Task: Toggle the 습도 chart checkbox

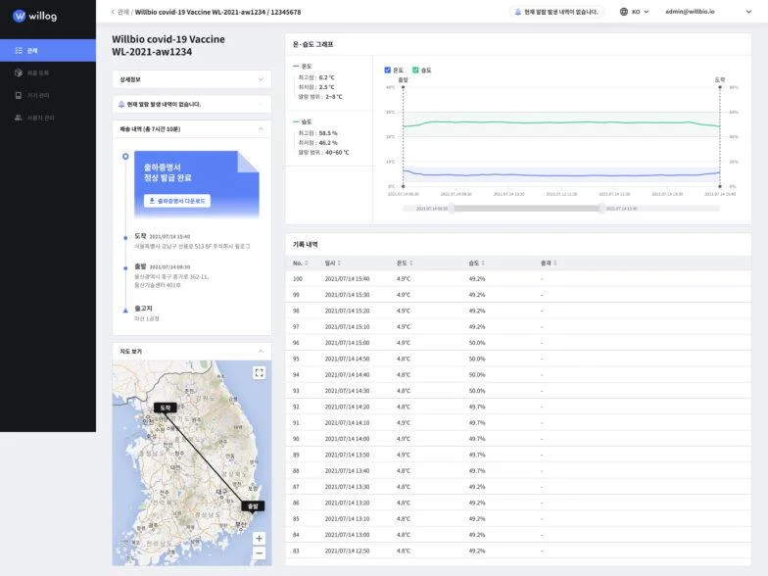Action: [415, 71]
